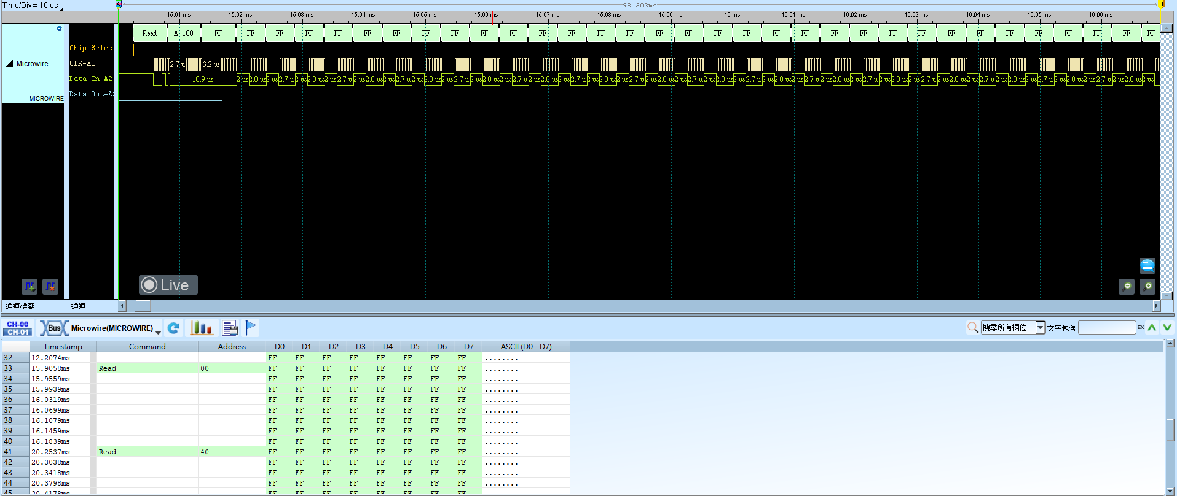Click the D0 column header

[x=280, y=346]
